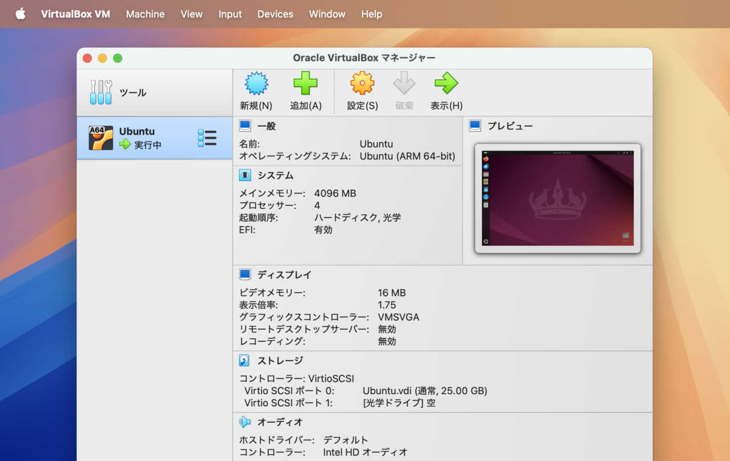Image resolution: width=730 pixels, height=461 pixels.
Task: Click the New (新規) starburst icon
Action: [256, 83]
